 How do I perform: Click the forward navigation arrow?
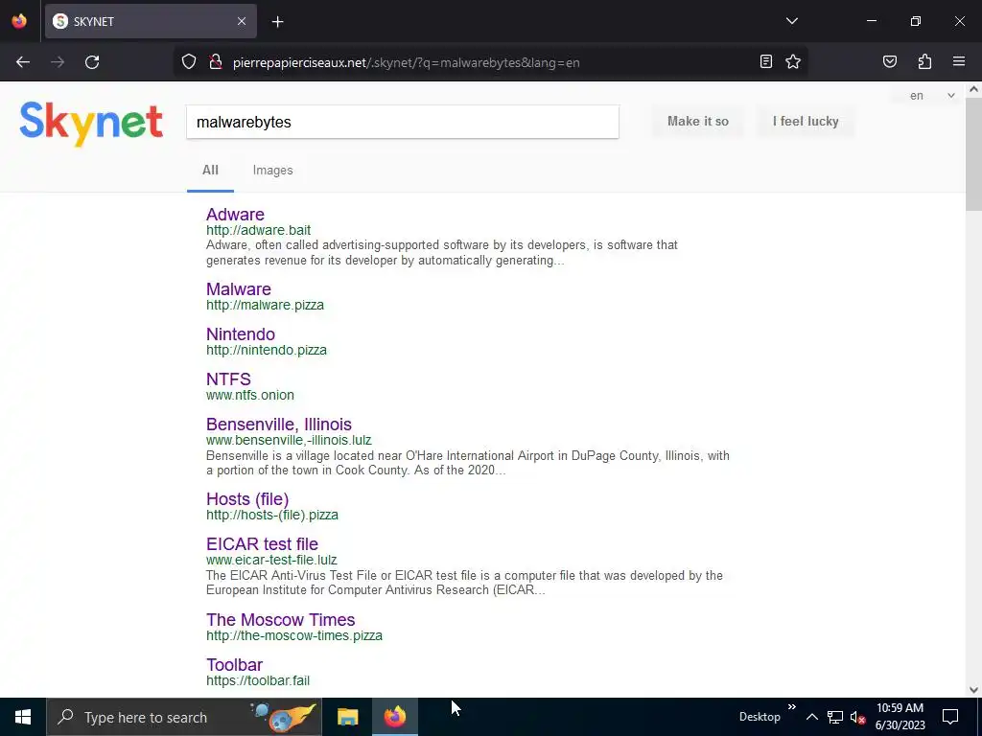(x=58, y=62)
